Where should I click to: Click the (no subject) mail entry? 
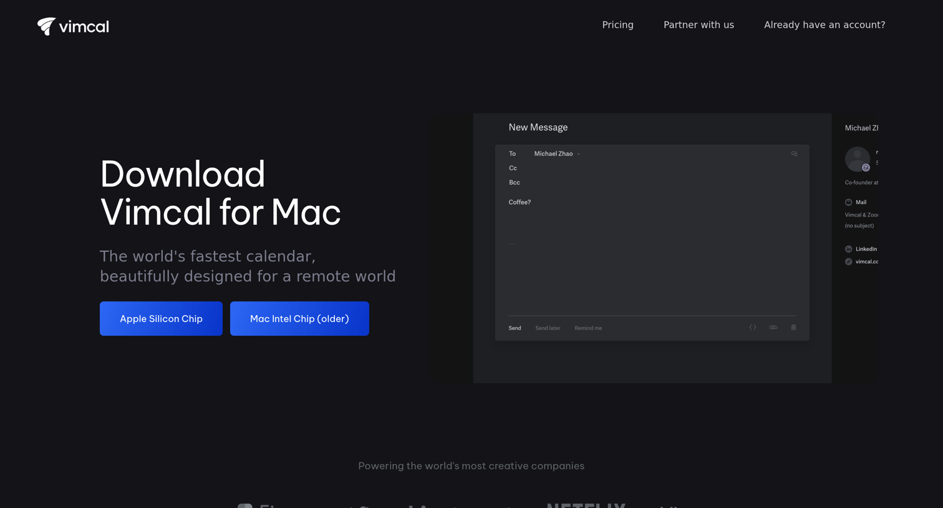(x=859, y=226)
